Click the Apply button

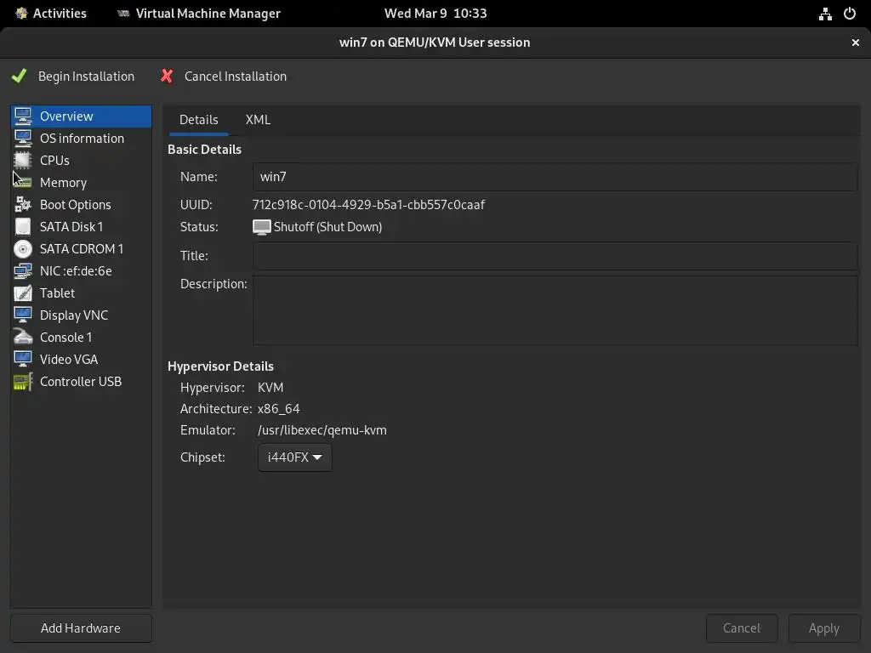823,628
